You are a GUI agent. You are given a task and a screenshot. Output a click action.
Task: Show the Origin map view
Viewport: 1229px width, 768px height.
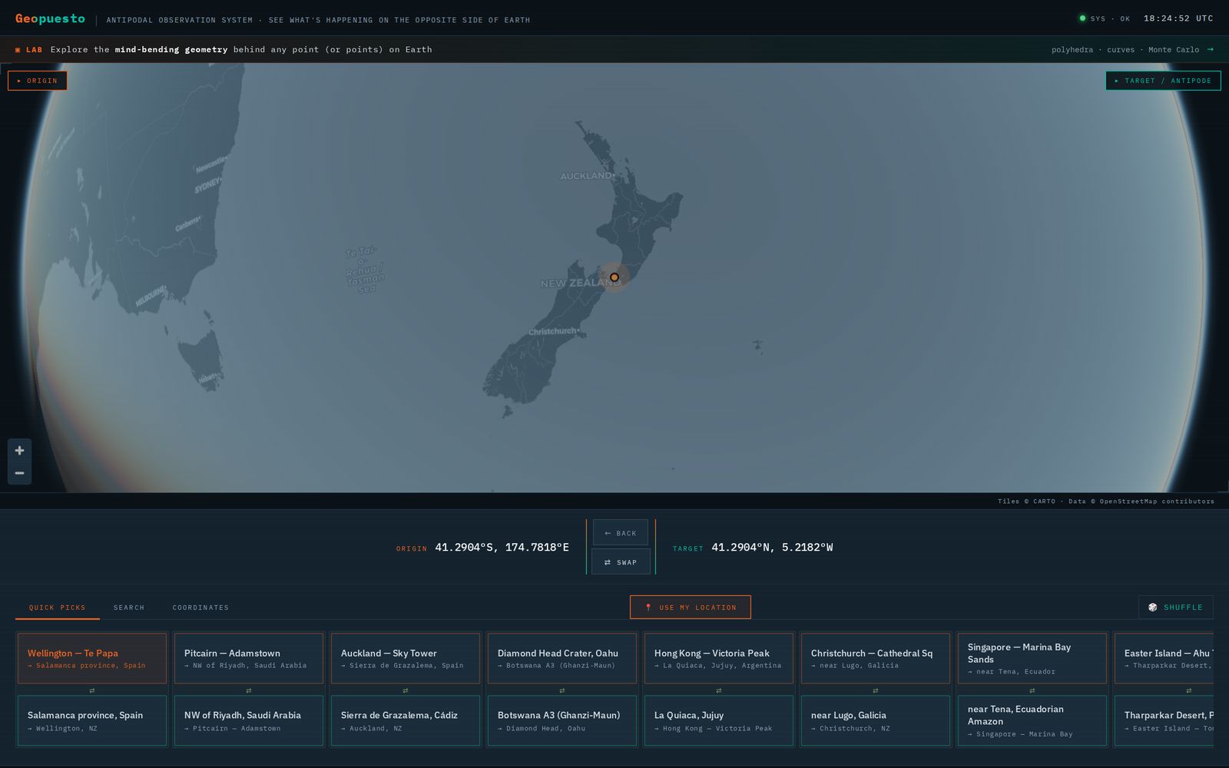[38, 81]
